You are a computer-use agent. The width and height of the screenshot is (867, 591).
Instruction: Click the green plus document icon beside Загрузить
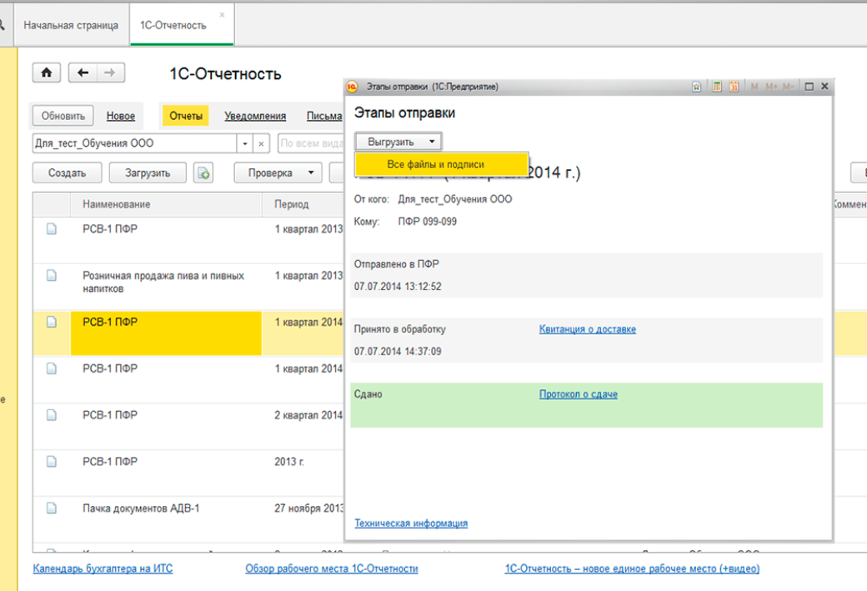[x=203, y=173]
